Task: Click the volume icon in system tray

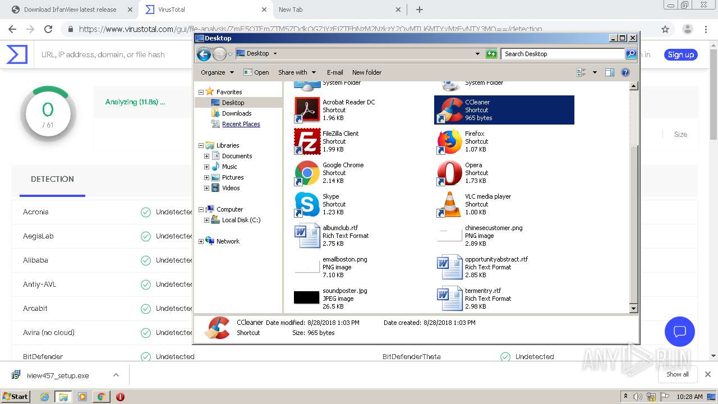Action: click(638, 397)
